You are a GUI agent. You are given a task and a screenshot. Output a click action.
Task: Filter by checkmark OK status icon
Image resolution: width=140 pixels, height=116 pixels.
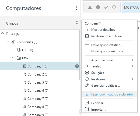pyautogui.click(x=106, y=7)
